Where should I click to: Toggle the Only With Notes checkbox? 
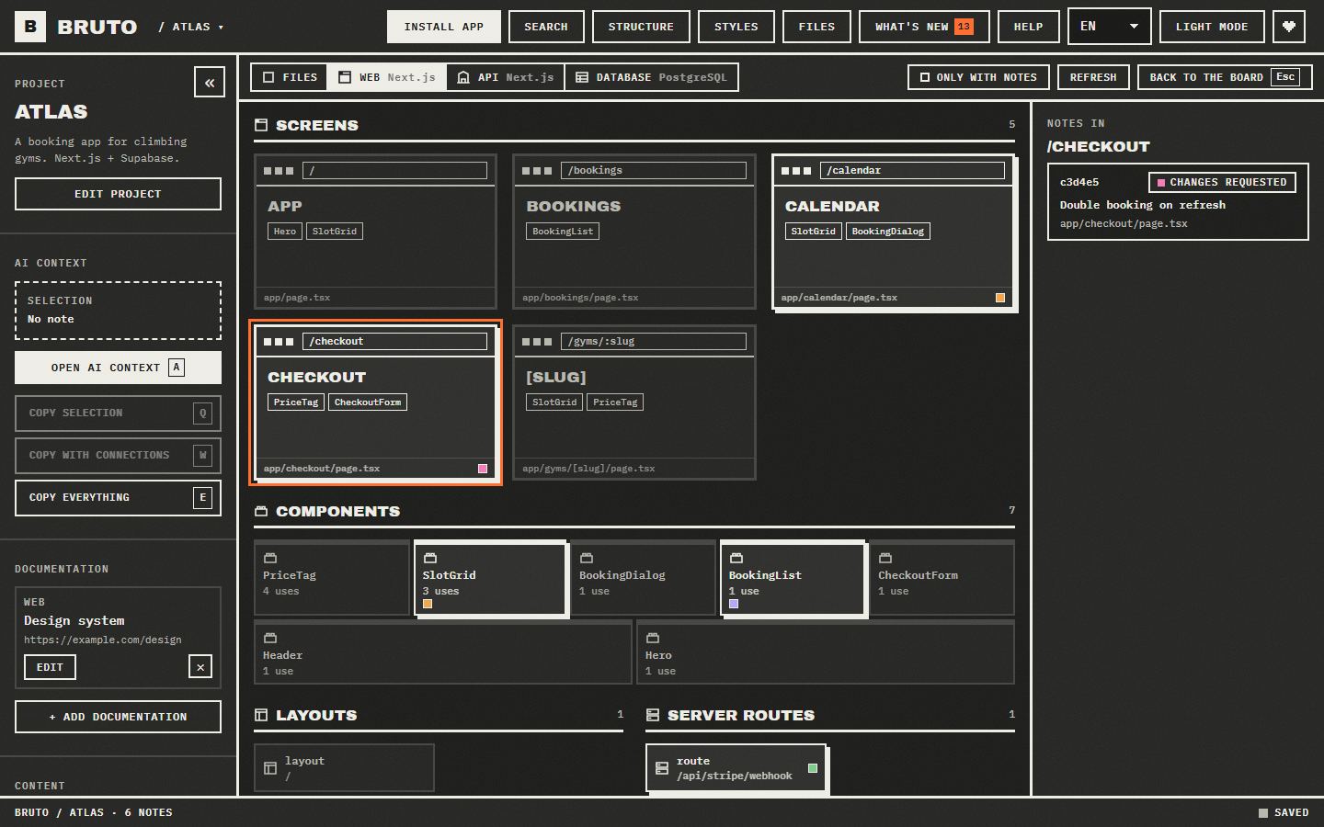point(925,77)
